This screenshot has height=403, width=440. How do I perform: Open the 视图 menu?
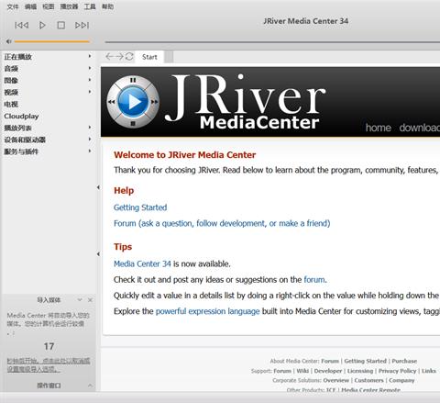click(49, 6)
